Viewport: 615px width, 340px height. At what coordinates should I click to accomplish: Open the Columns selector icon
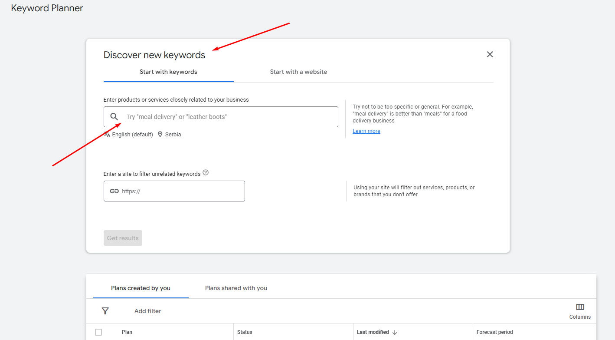coord(580,307)
